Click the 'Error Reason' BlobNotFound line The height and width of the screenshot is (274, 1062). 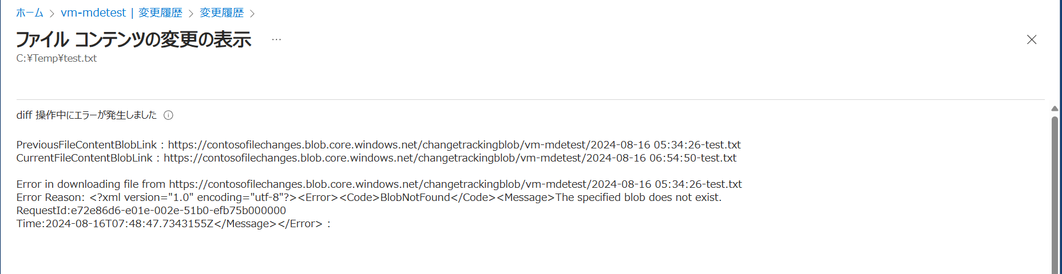(x=368, y=198)
